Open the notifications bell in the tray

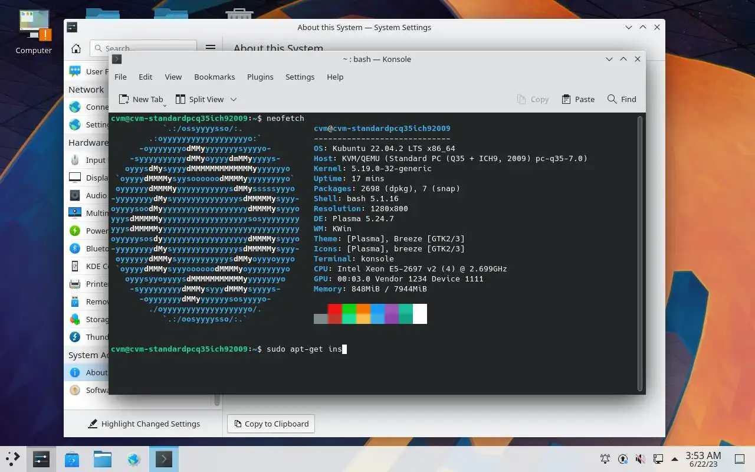coord(605,458)
